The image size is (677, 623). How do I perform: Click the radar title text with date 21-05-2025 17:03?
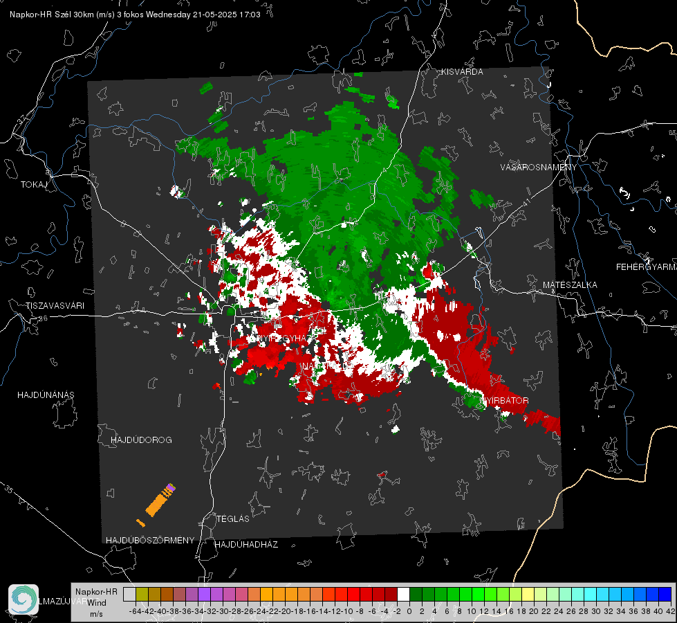(135, 15)
